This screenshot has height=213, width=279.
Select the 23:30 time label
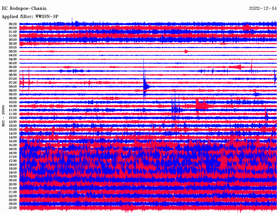pos(13,208)
